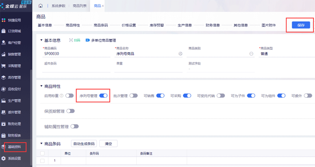Click the sidebar vertical scrollbar
The image size is (315, 167).
31,117
